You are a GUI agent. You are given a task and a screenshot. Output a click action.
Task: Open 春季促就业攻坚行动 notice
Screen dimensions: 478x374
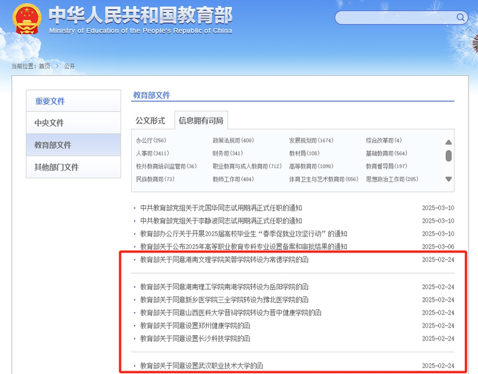[x=244, y=234]
